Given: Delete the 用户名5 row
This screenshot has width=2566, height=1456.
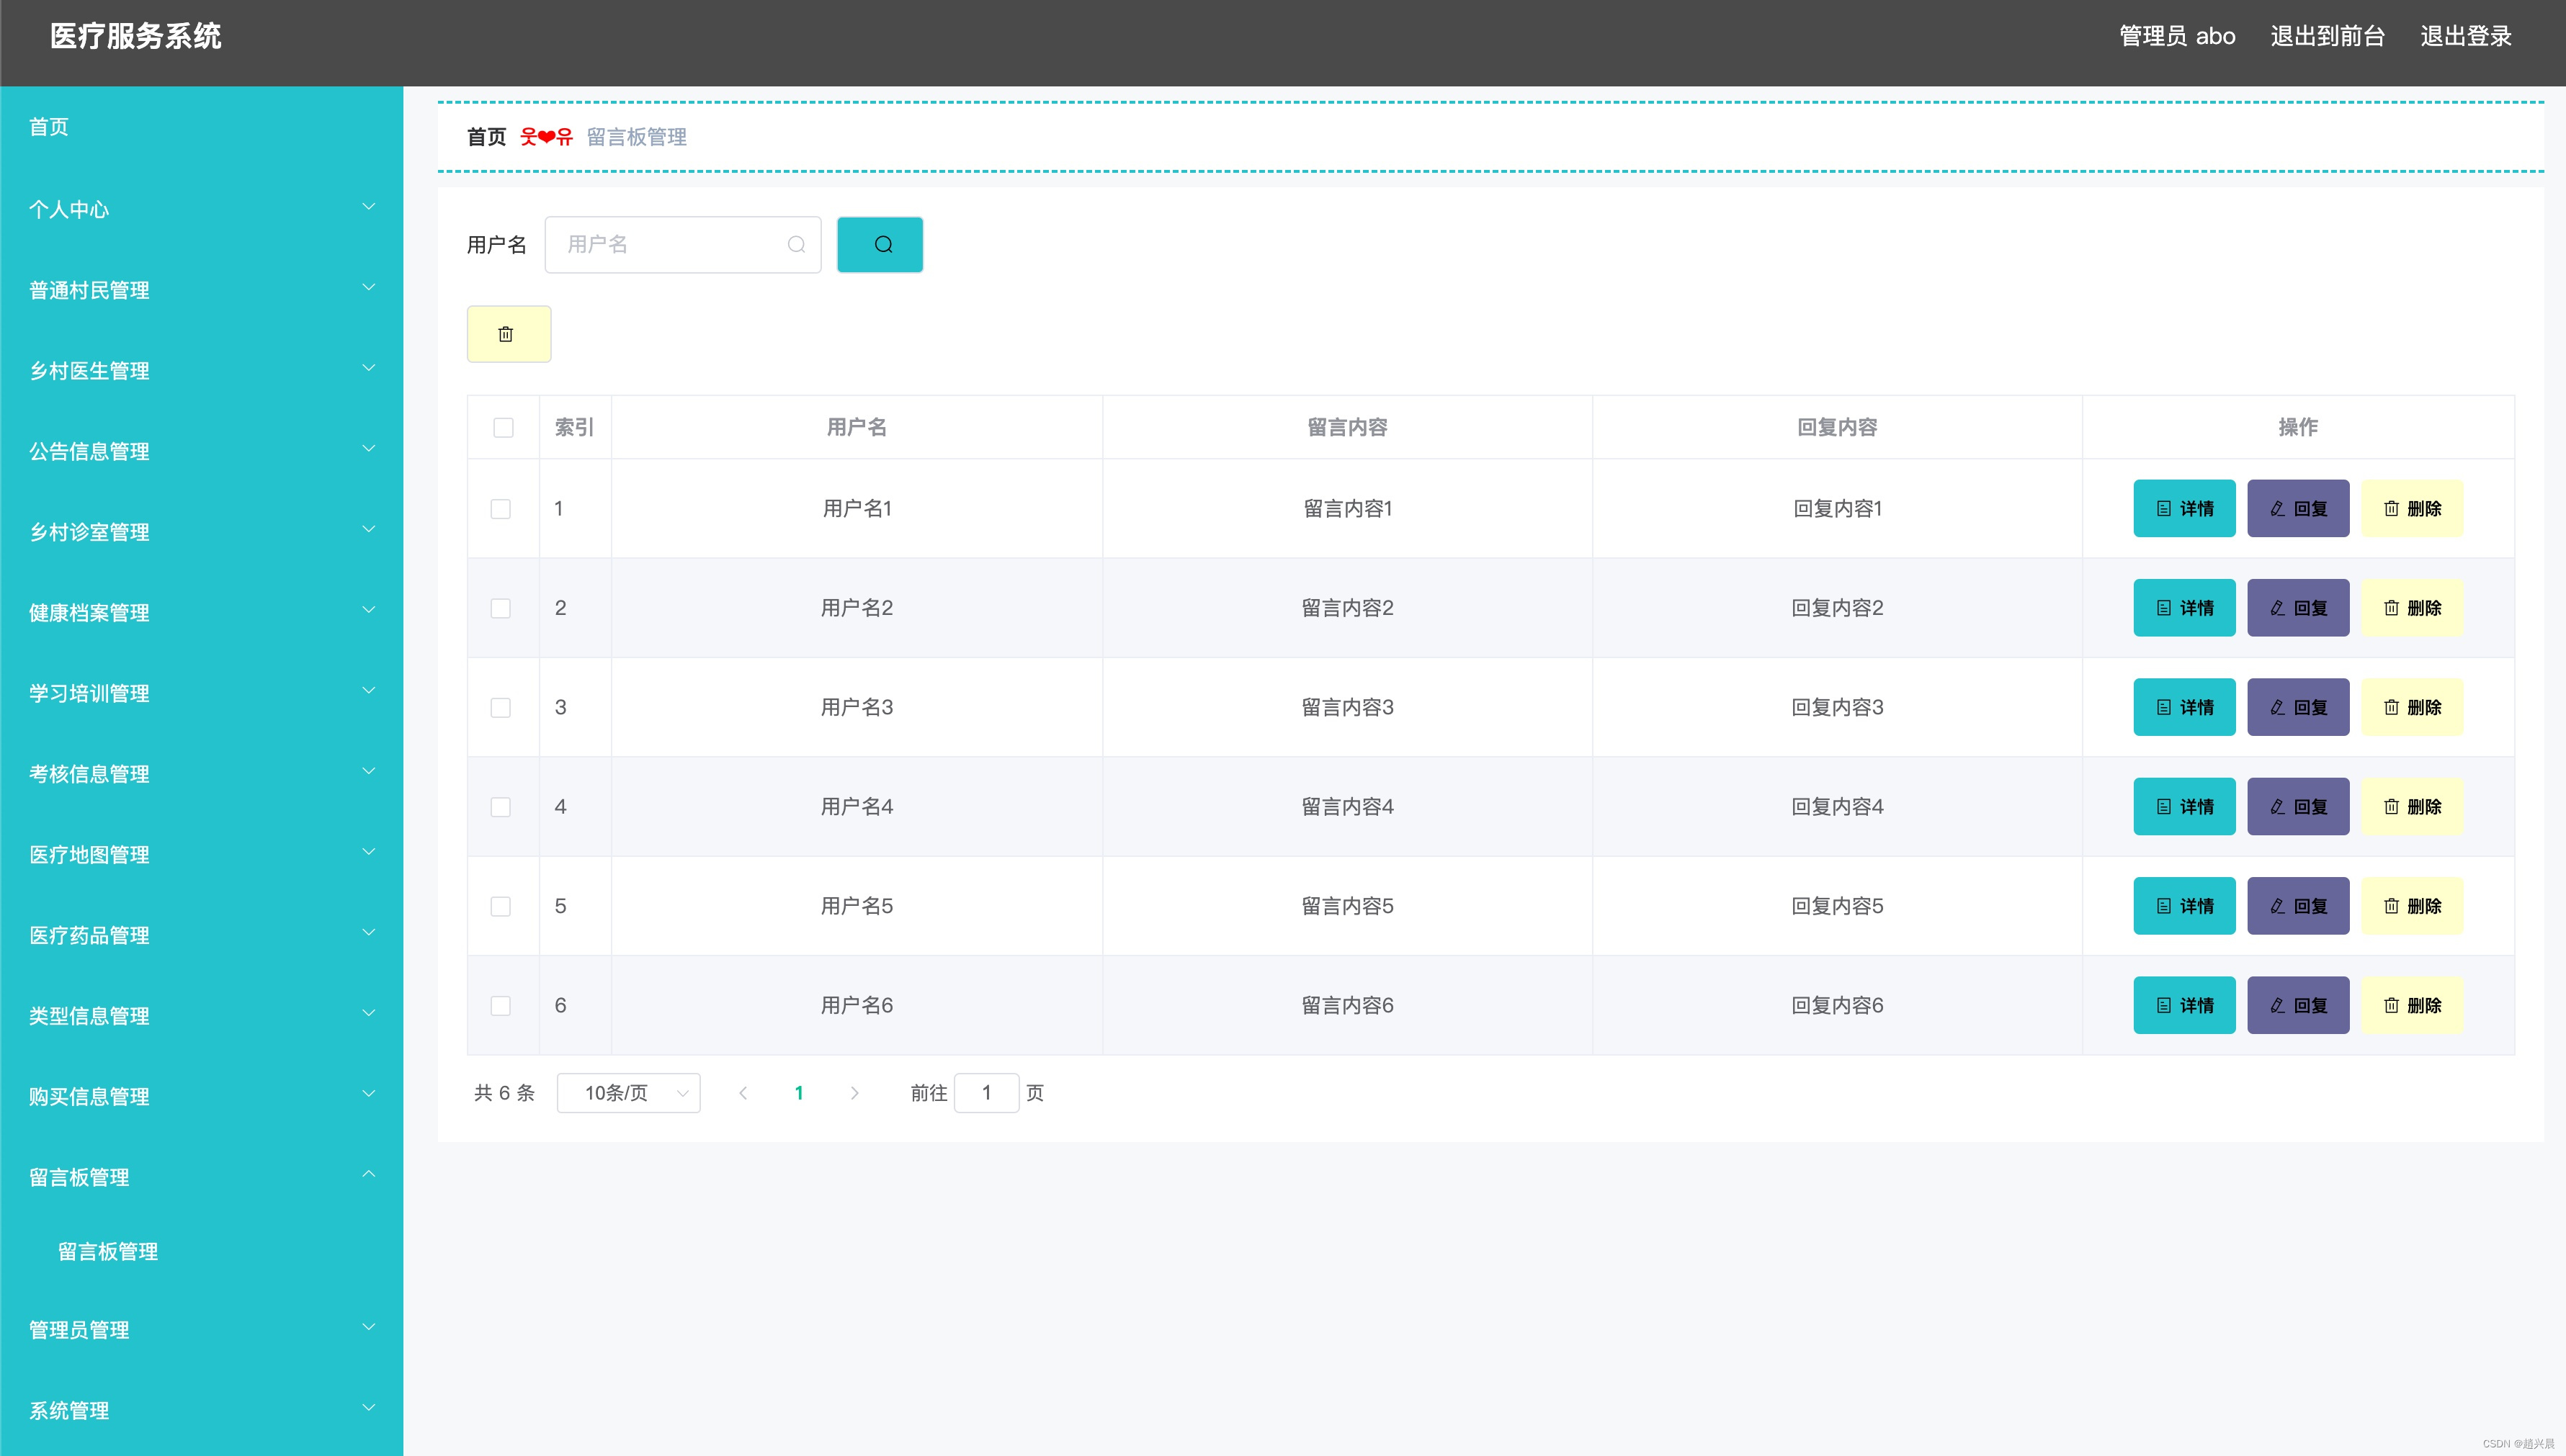Looking at the screenshot, I should pyautogui.click(x=2412, y=906).
